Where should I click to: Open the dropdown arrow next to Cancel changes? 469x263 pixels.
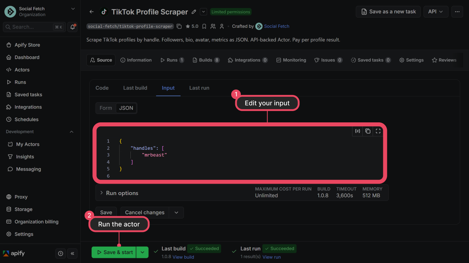click(176, 213)
